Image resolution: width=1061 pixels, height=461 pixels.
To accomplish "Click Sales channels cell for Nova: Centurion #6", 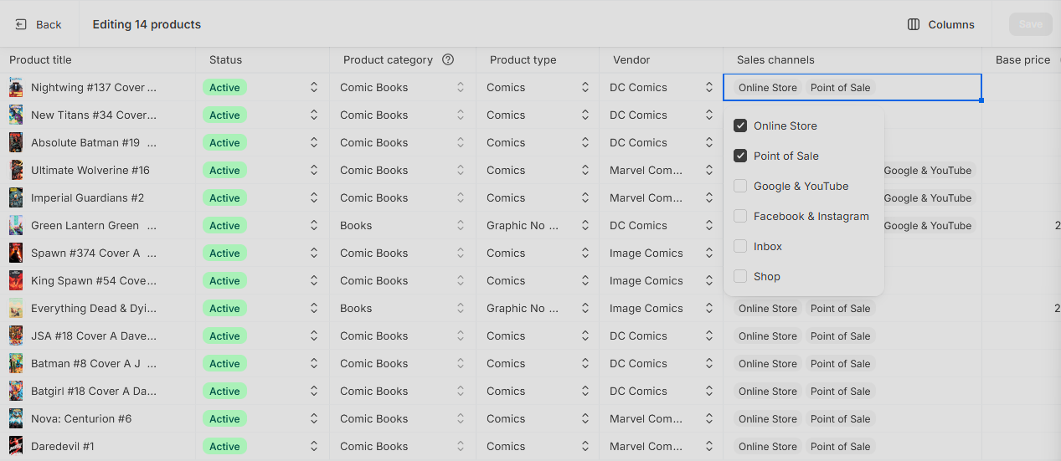I will pyautogui.click(x=852, y=418).
